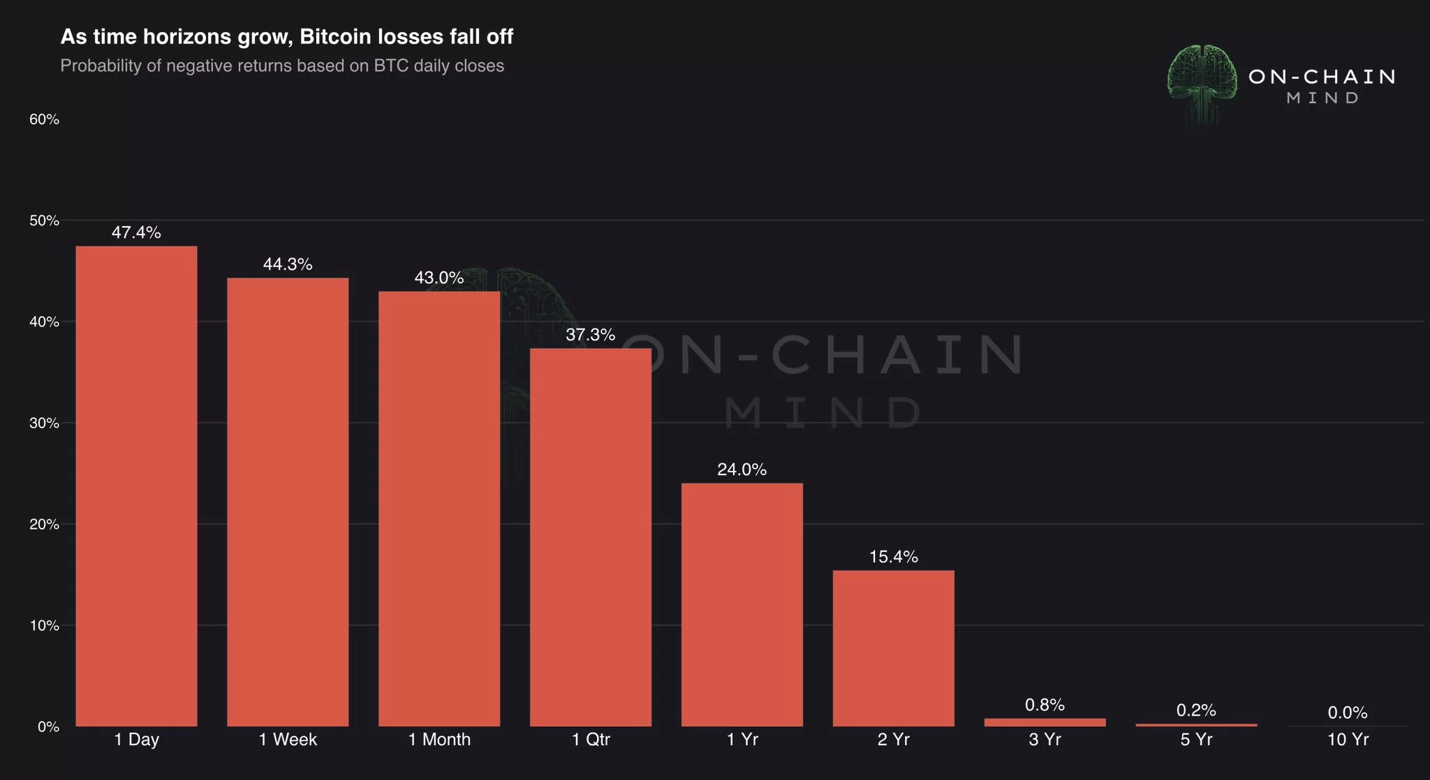Click the 30% y-axis tick label
Image resolution: width=1430 pixels, height=780 pixels.
coord(44,423)
